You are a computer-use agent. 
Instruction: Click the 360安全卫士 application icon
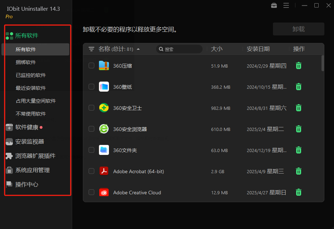[104, 108]
